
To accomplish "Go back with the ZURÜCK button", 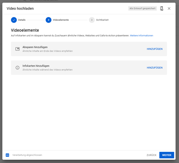I will [151, 155].
